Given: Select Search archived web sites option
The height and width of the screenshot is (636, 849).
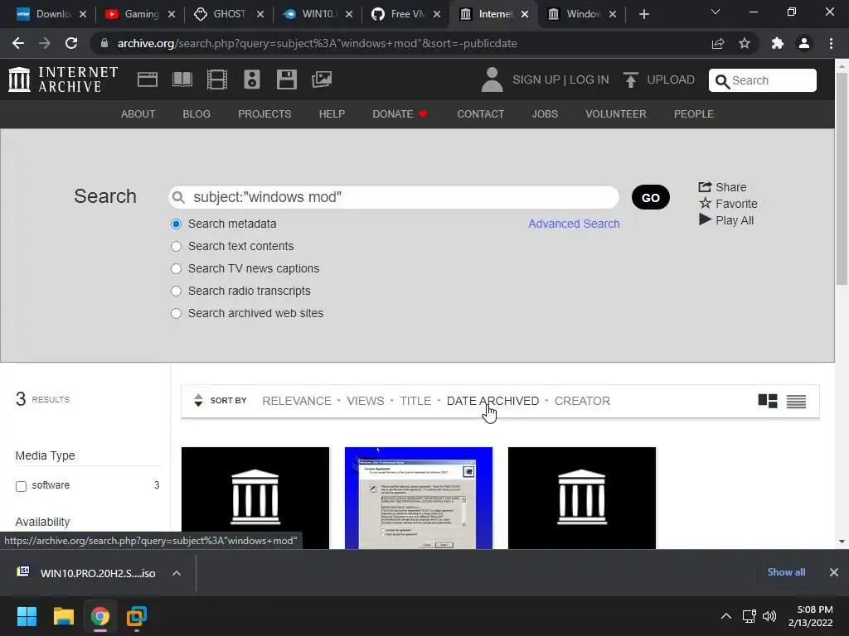Looking at the screenshot, I should (176, 313).
